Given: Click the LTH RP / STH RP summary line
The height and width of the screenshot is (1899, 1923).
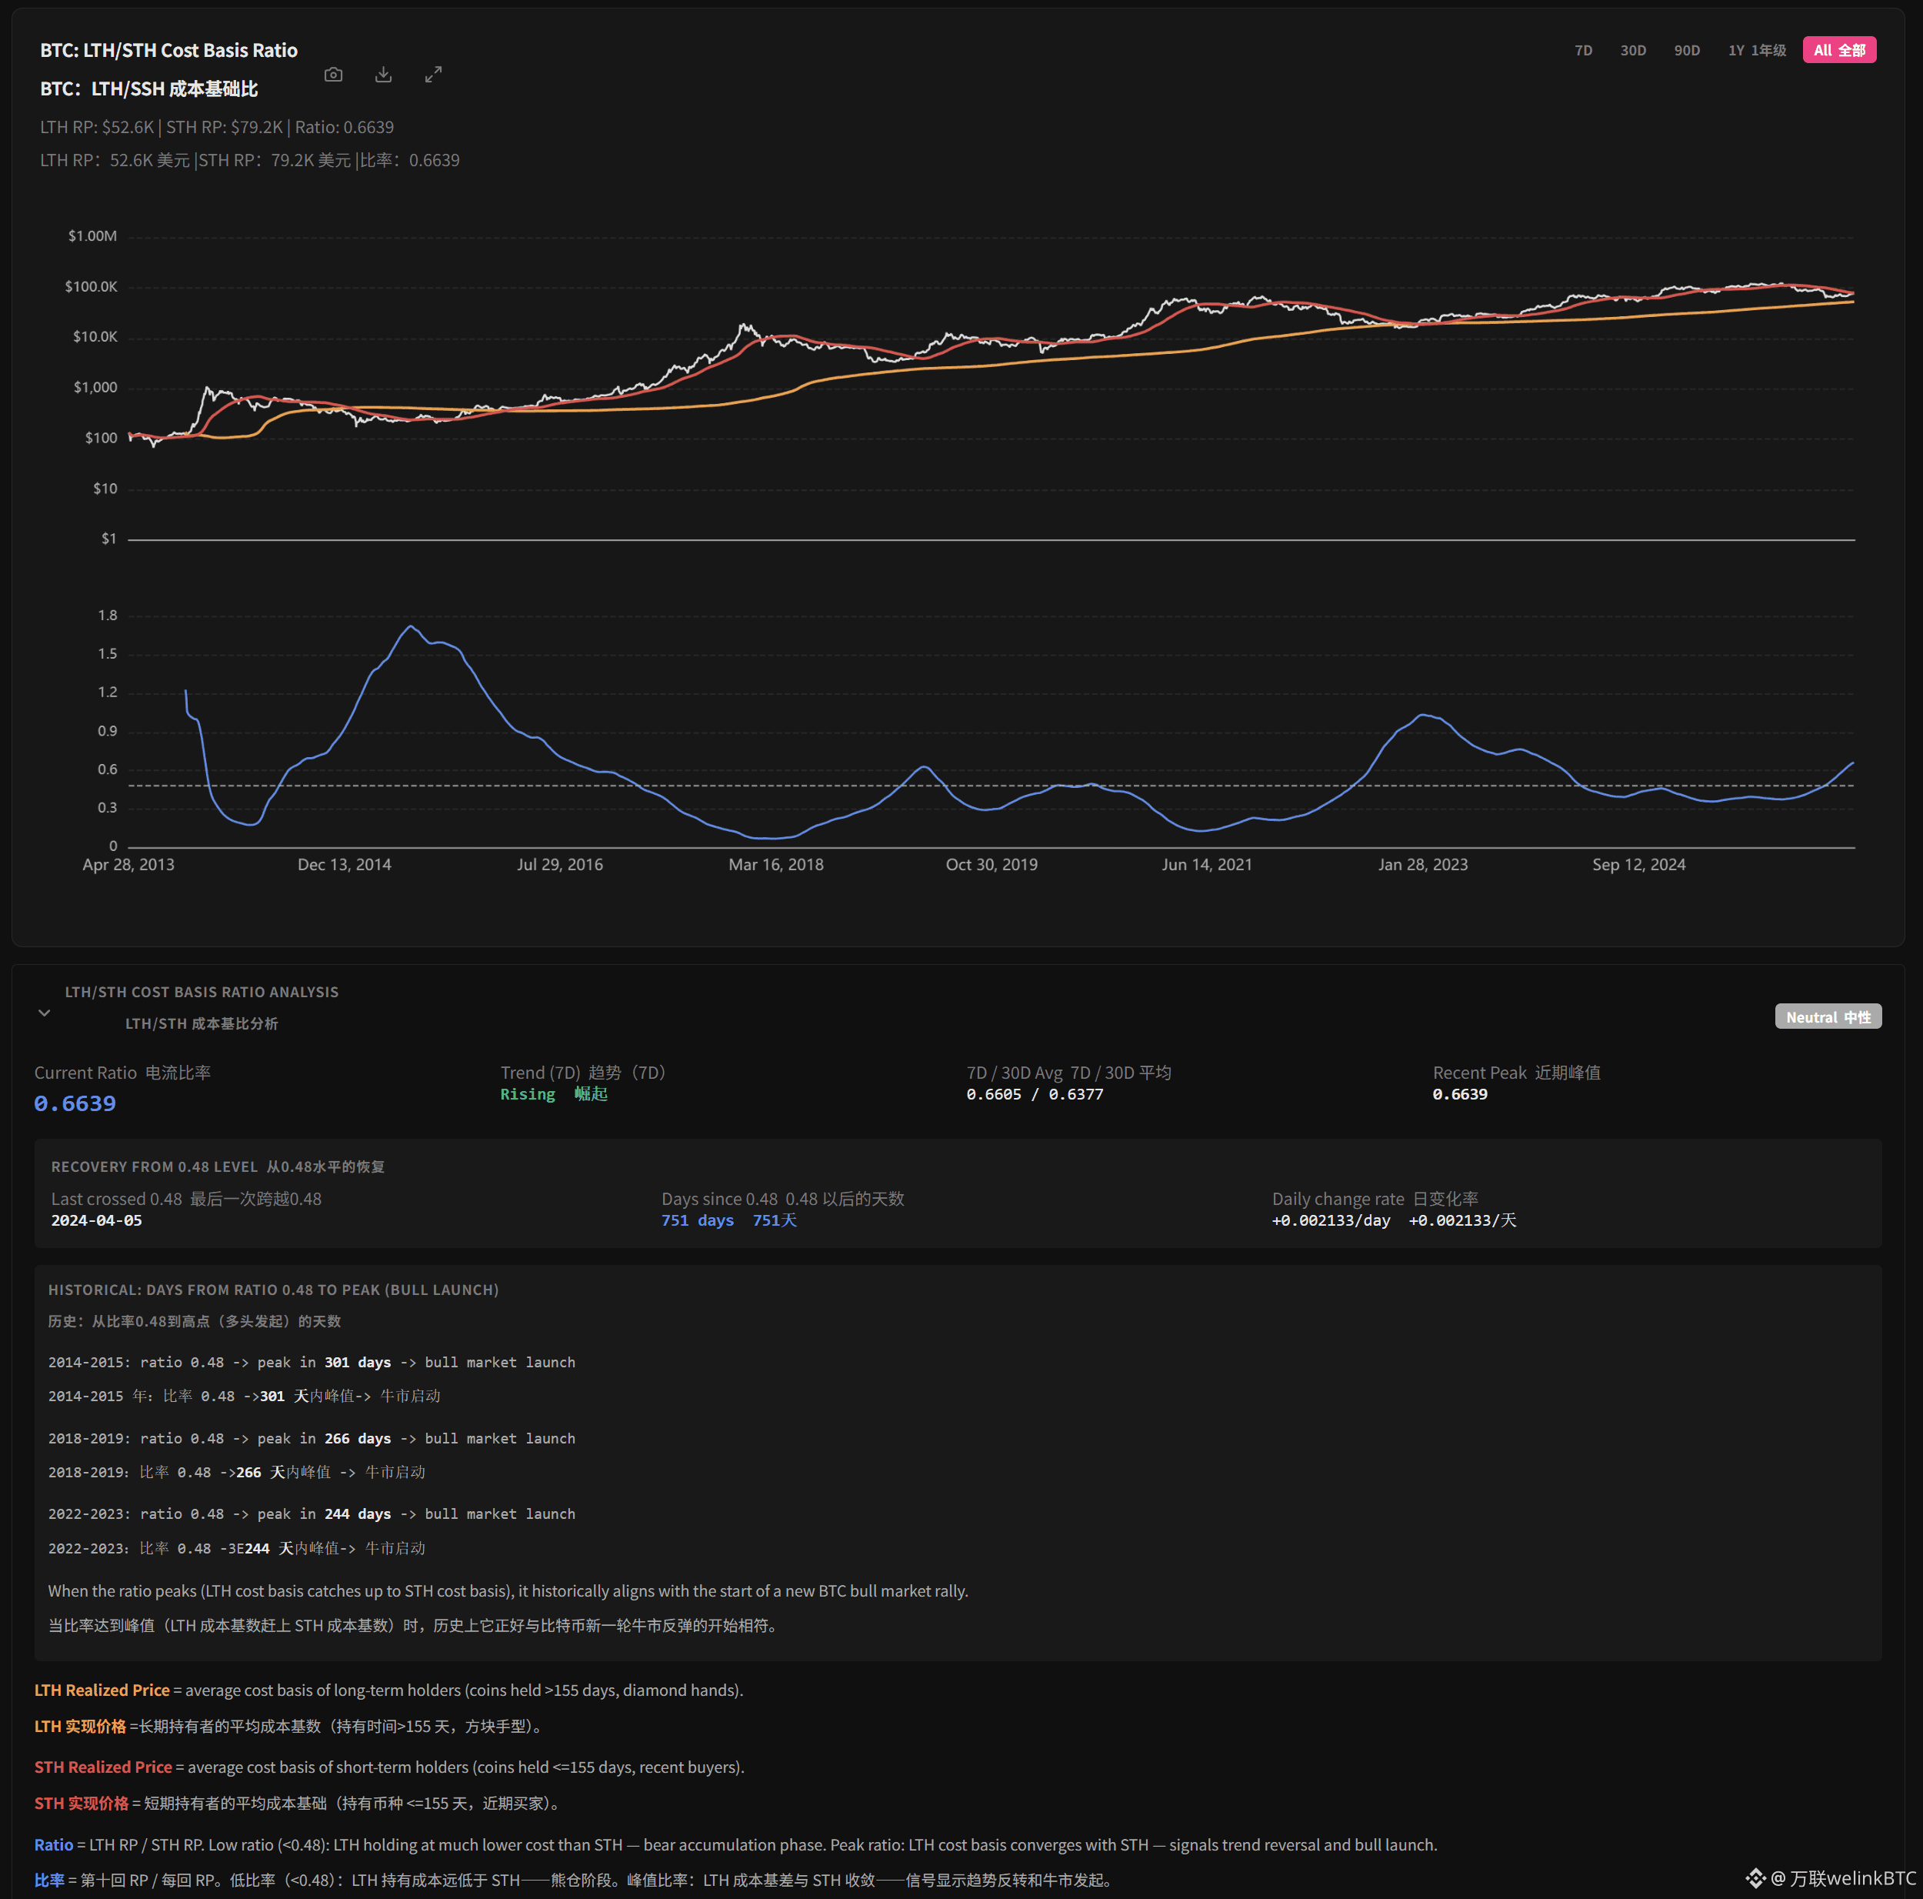Looking at the screenshot, I should (x=217, y=128).
